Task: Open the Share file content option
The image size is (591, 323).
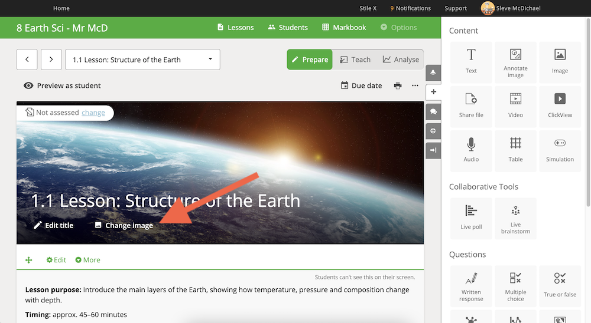Action: [x=471, y=107]
